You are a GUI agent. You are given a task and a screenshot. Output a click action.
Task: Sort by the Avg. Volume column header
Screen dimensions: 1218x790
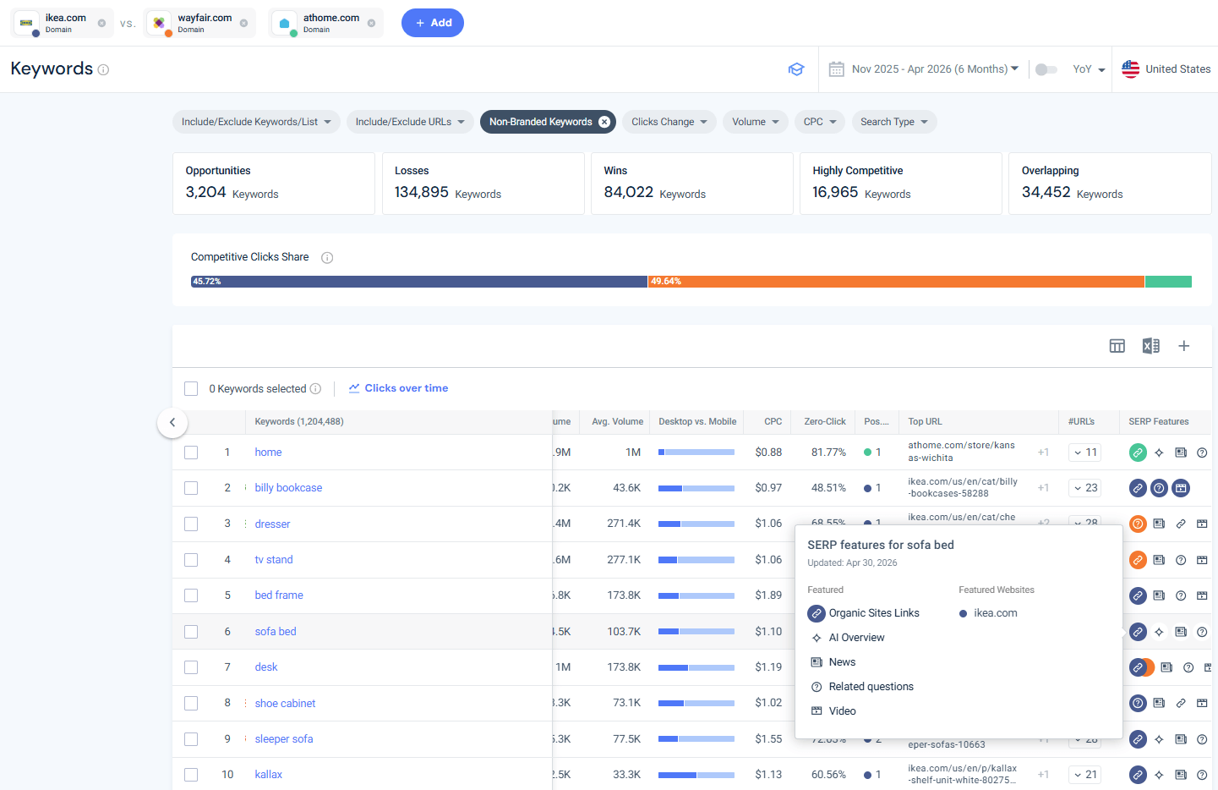[x=617, y=421]
